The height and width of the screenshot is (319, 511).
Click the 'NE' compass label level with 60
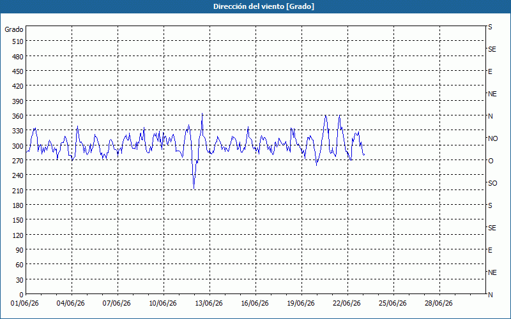(x=492, y=272)
